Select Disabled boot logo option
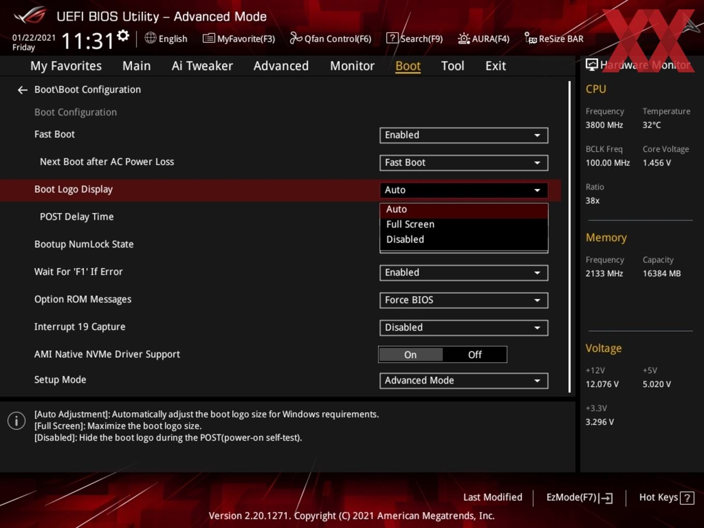704x528 pixels. click(464, 240)
